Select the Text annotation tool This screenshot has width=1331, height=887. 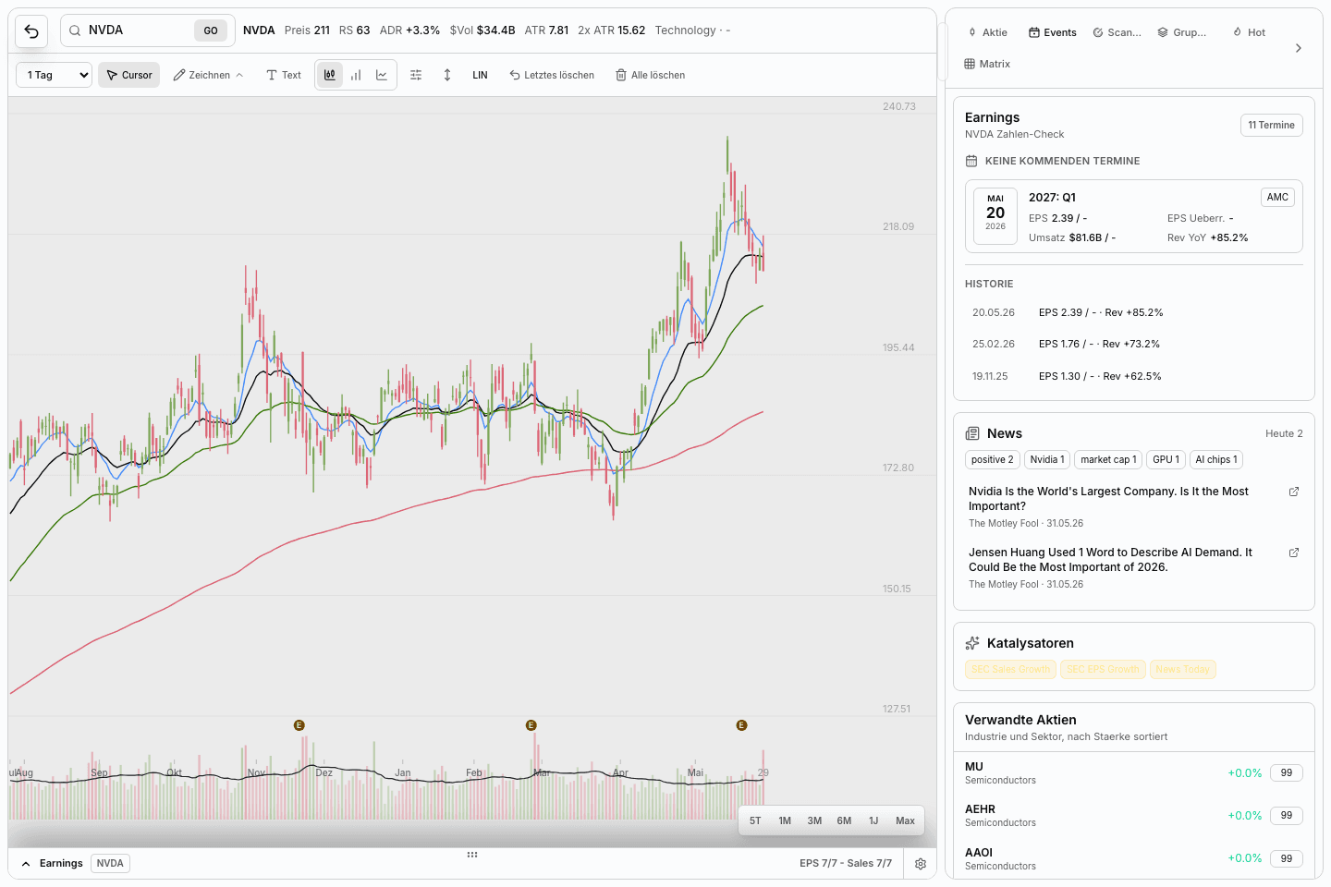(284, 75)
